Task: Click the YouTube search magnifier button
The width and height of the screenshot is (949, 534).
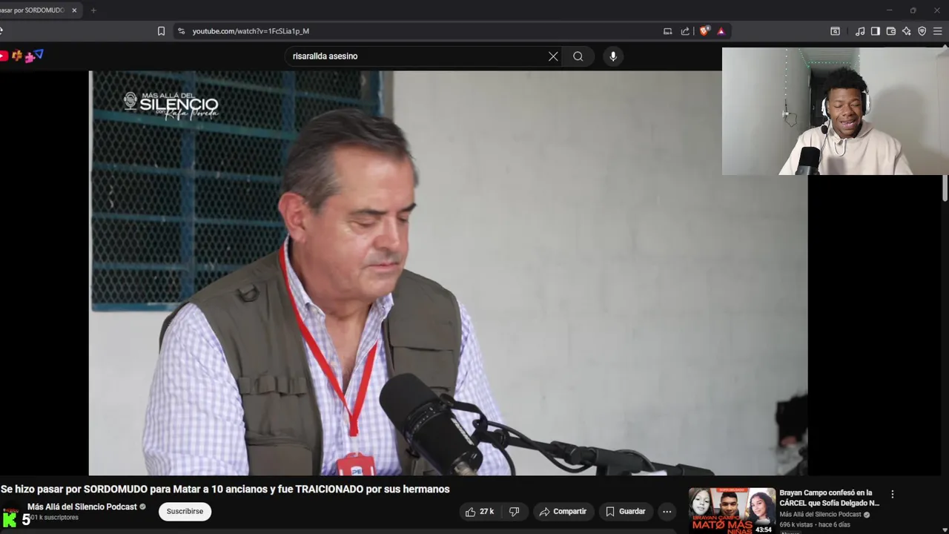Action: pos(578,56)
